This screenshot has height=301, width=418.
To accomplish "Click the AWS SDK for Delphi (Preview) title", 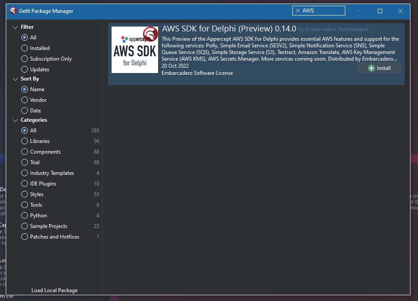I will [229, 28].
